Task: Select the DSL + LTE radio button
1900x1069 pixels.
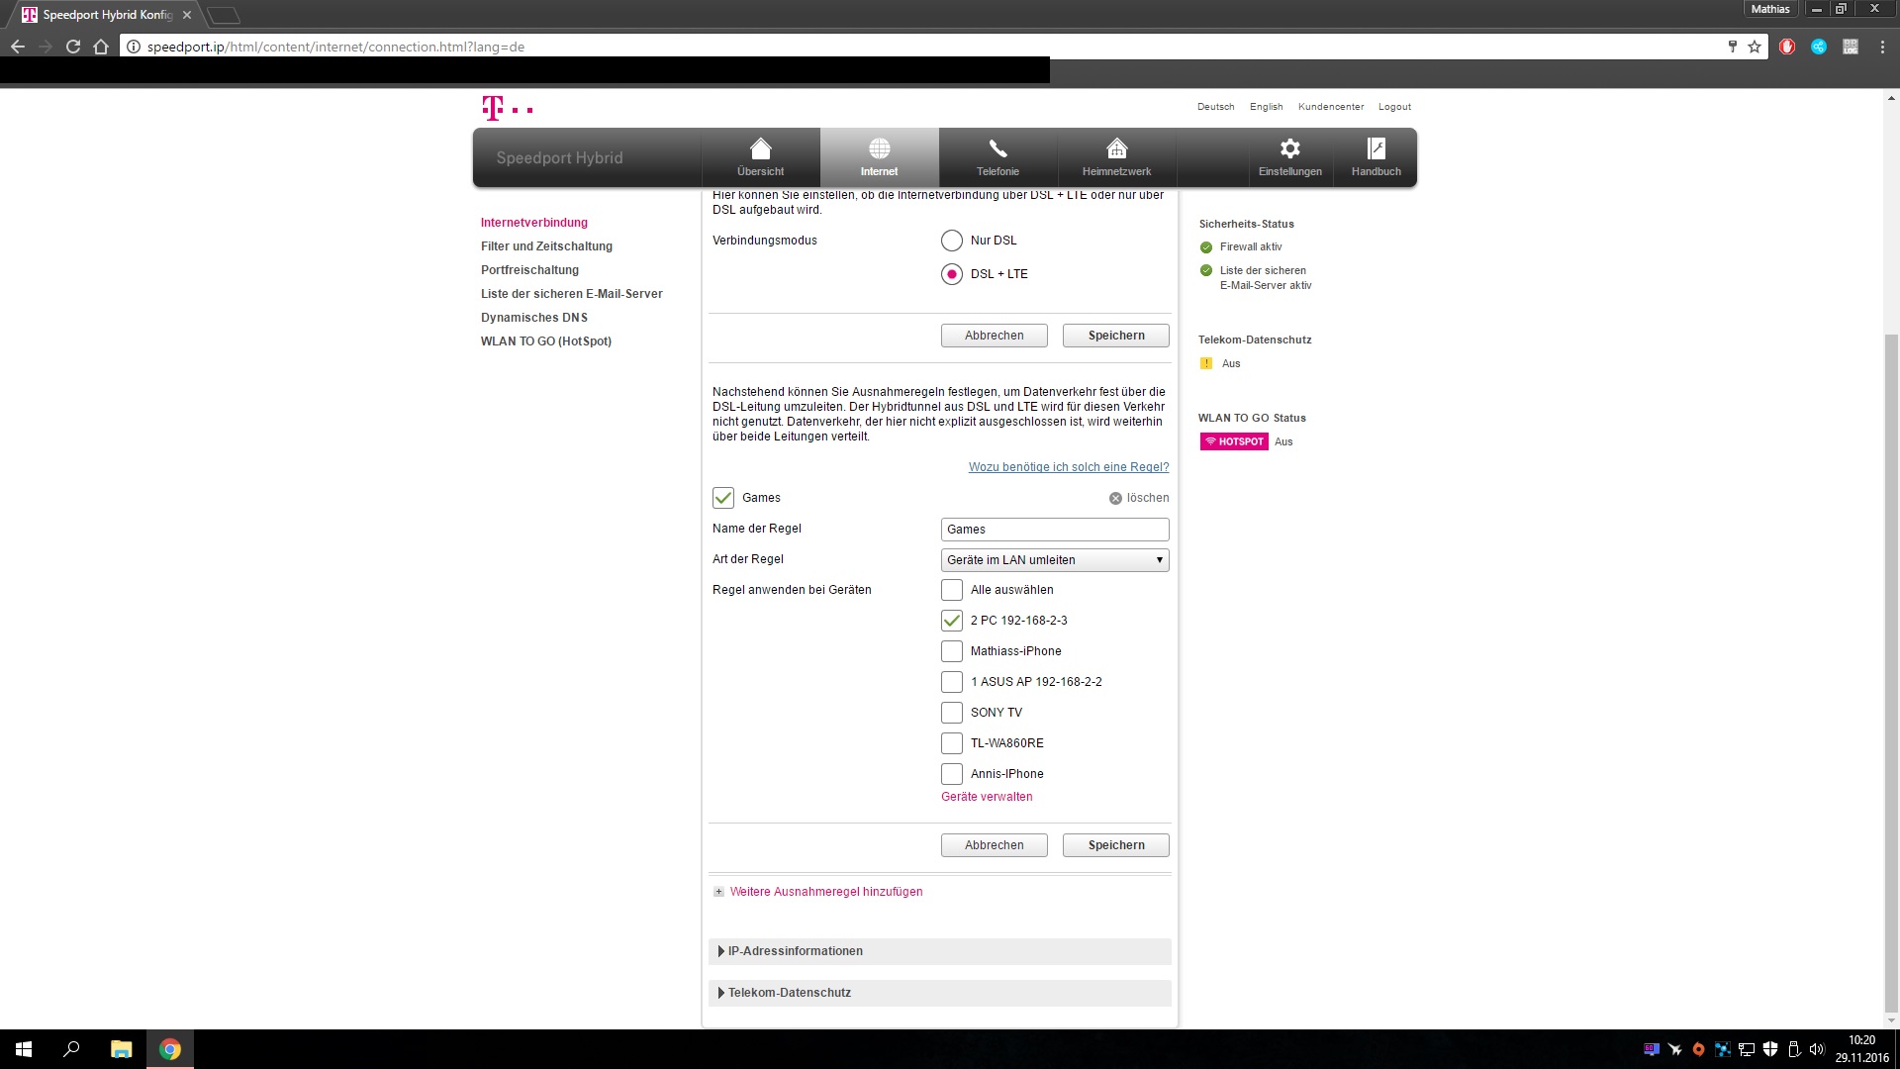Action: click(952, 274)
